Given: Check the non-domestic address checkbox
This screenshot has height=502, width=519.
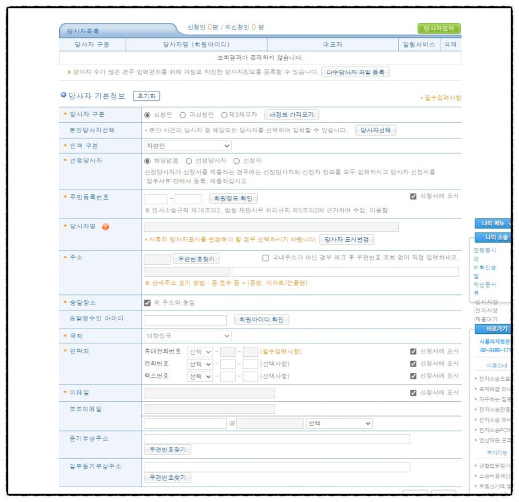Looking at the screenshot, I should (x=265, y=258).
